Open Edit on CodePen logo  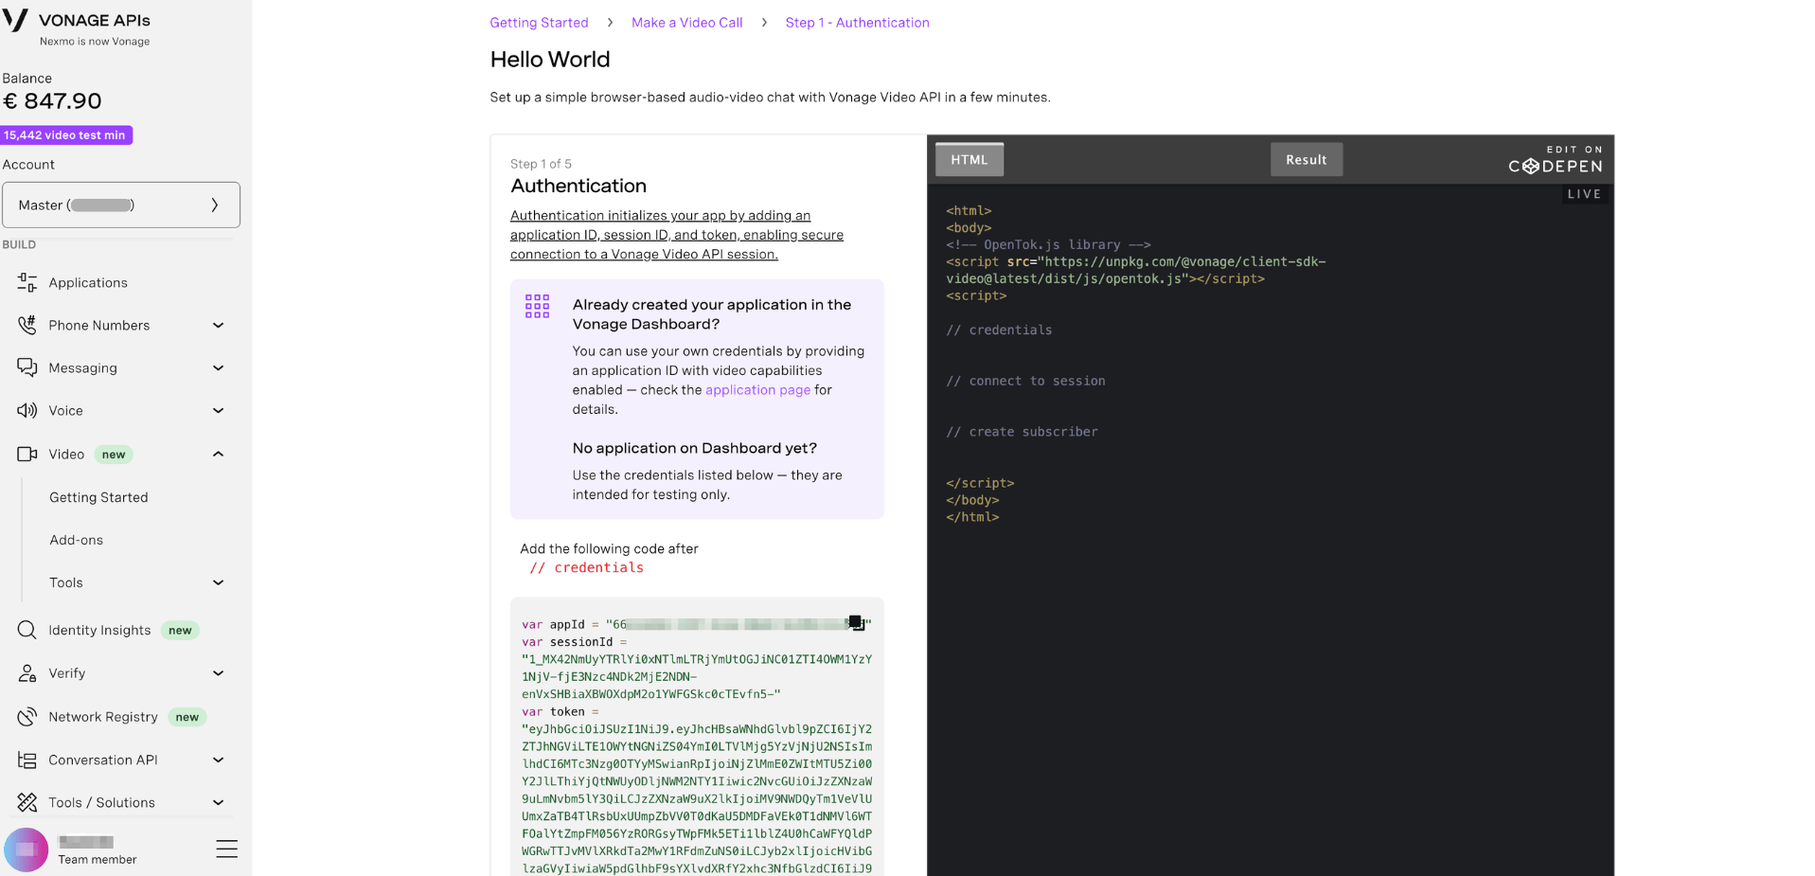pyautogui.click(x=1555, y=160)
